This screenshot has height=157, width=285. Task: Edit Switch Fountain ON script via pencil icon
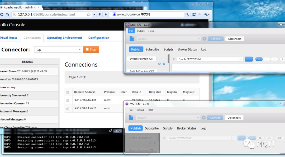point(159,64)
